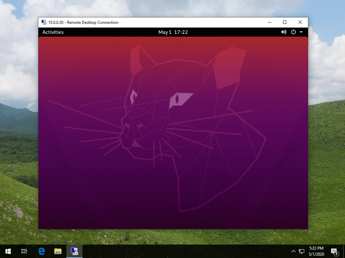
Task: Open the Activities overview
Action: click(x=53, y=32)
